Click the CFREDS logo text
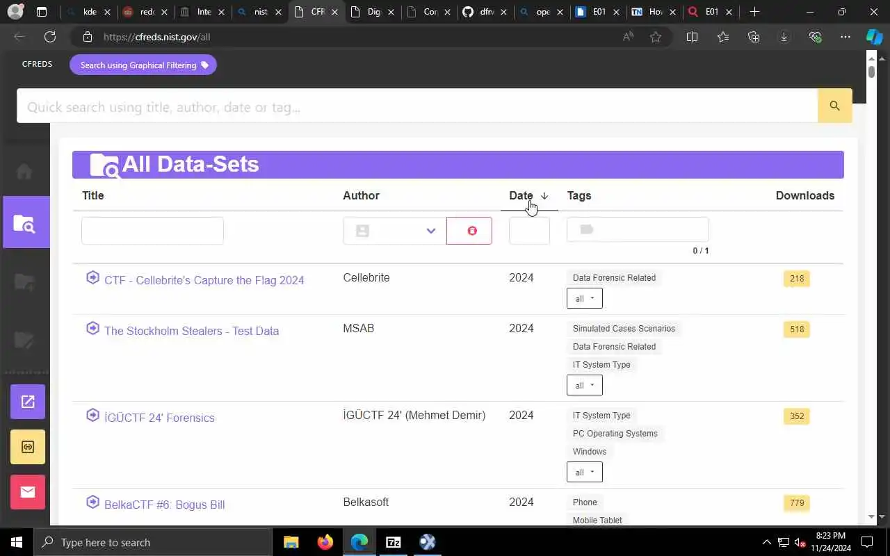890x556 pixels. (x=37, y=64)
